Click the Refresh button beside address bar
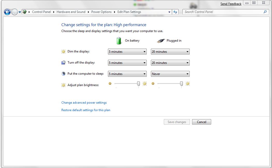 pyautogui.click(x=175, y=12)
